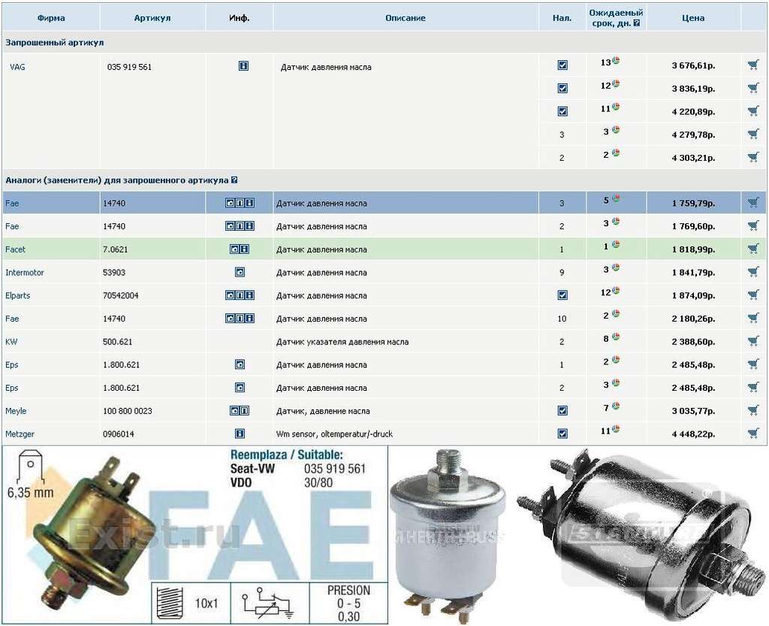Screen dimensions: 769x626
Task: Open FAE sensor product image
Action: (195, 535)
